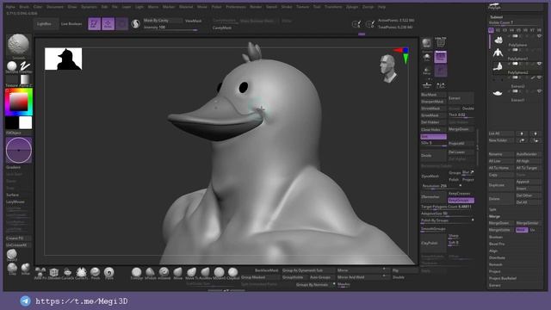Viewport: 551px width, 310px height.
Task: Expand the Project BasRelief section
Action: click(x=503, y=278)
